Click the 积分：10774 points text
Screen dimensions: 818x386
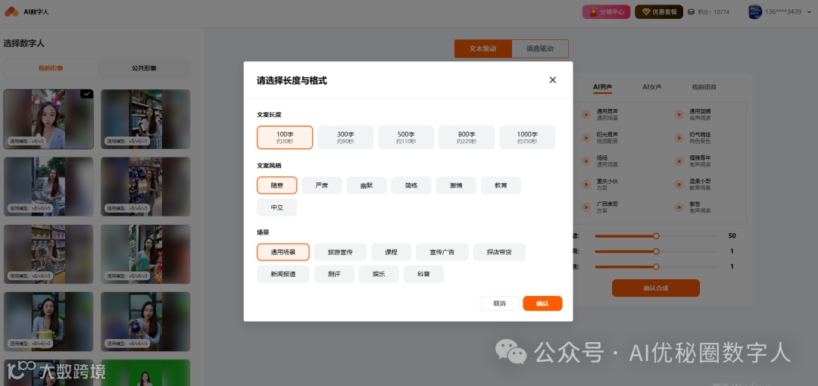[713, 12]
